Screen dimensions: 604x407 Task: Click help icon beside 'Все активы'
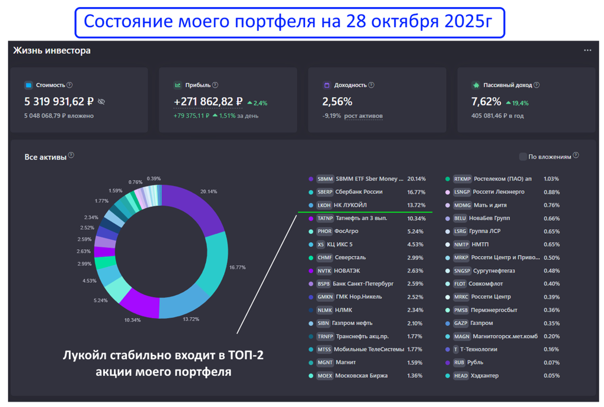71,155
